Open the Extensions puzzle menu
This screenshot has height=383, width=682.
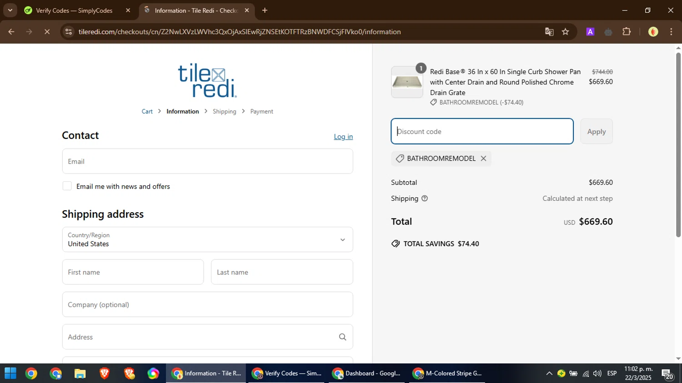pos(627,32)
